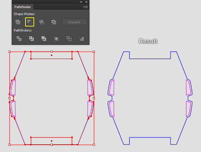Image resolution: width=201 pixels, height=152 pixels.
Task: Click the Unite shape mode icon
Action: [x=18, y=22]
